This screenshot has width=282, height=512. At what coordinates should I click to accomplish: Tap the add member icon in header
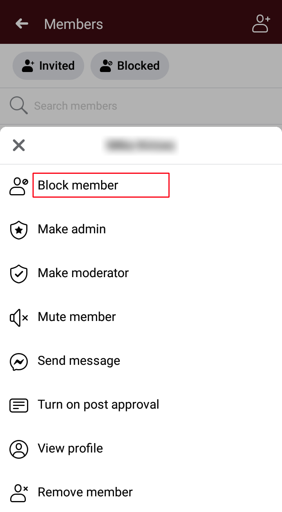pos(260,23)
